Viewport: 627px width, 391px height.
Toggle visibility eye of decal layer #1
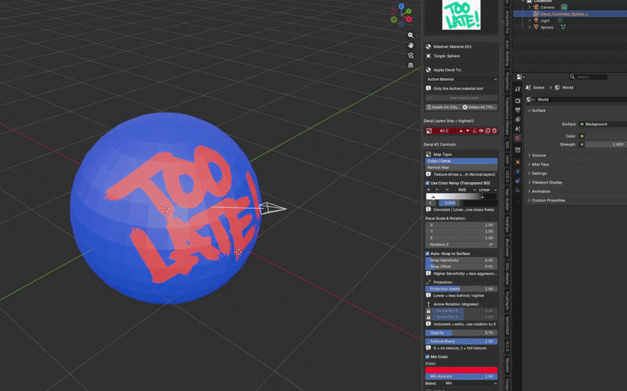481,131
